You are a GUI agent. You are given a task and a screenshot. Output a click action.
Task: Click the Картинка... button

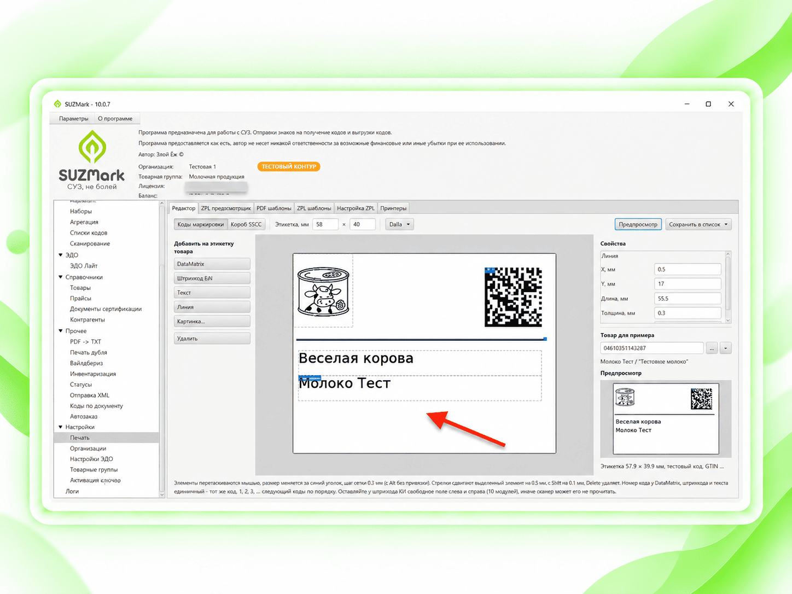(212, 321)
